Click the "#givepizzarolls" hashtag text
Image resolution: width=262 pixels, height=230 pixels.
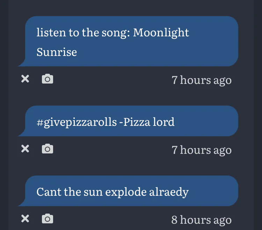tap(77, 122)
